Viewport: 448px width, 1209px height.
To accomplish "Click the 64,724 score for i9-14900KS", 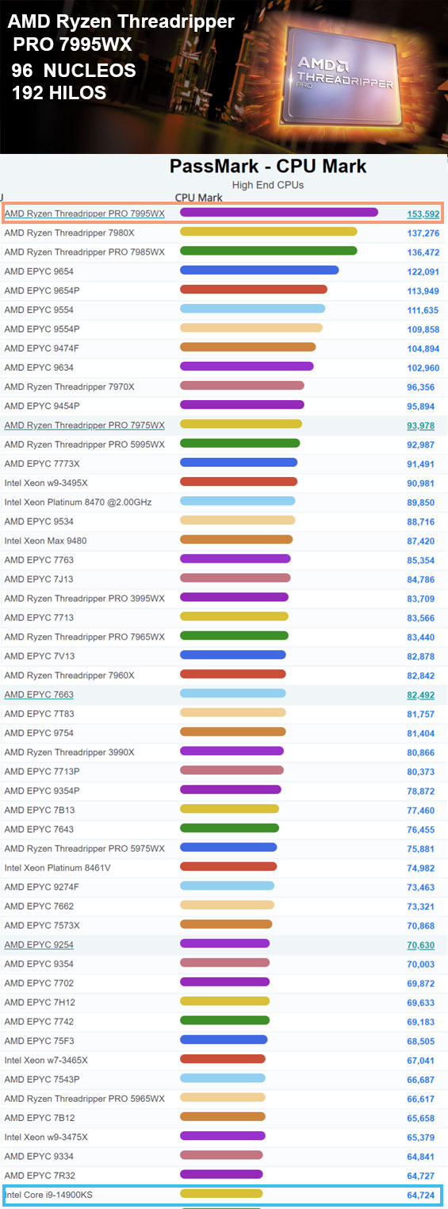I will [x=421, y=1195].
